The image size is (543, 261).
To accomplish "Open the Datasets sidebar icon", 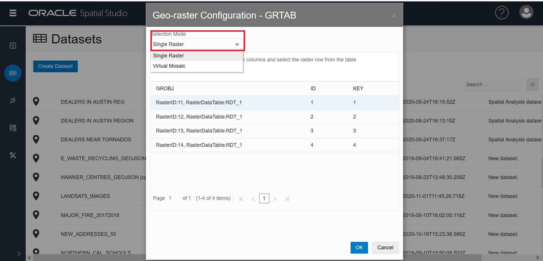I will click(13, 73).
